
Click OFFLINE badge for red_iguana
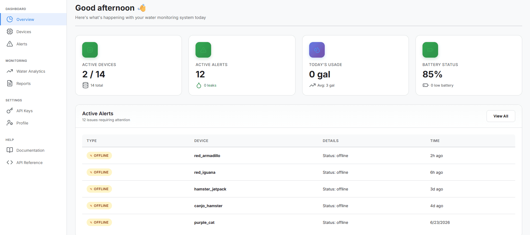[x=99, y=172]
